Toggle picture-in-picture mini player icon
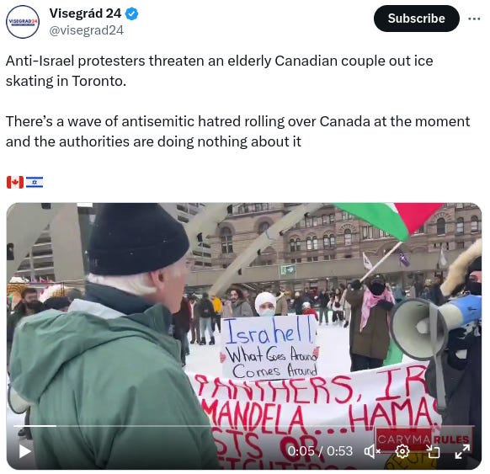The image size is (490, 474). [x=433, y=451]
